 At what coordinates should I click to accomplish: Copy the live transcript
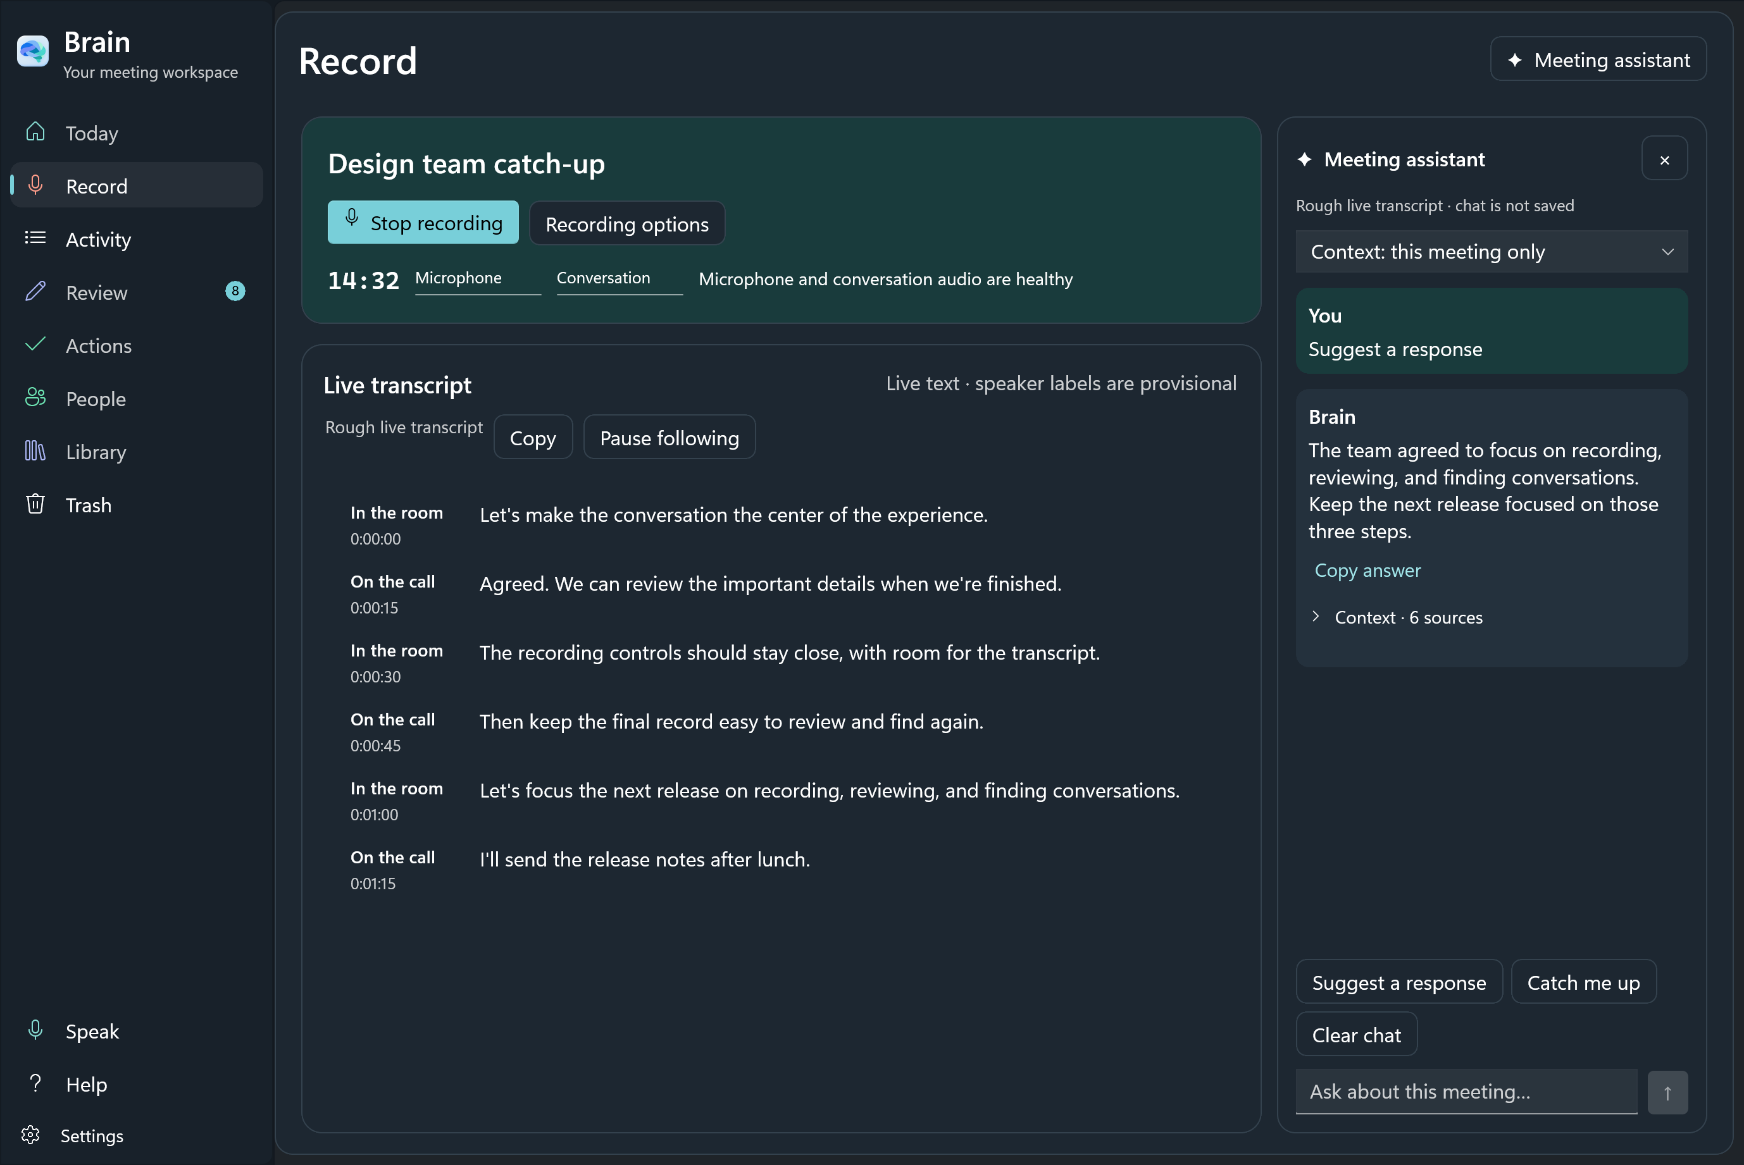pos(532,438)
